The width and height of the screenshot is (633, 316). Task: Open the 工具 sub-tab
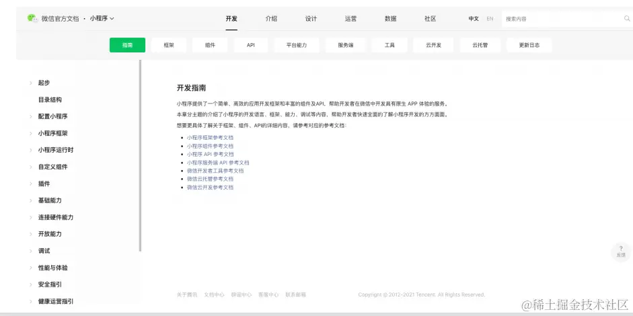click(x=389, y=45)
